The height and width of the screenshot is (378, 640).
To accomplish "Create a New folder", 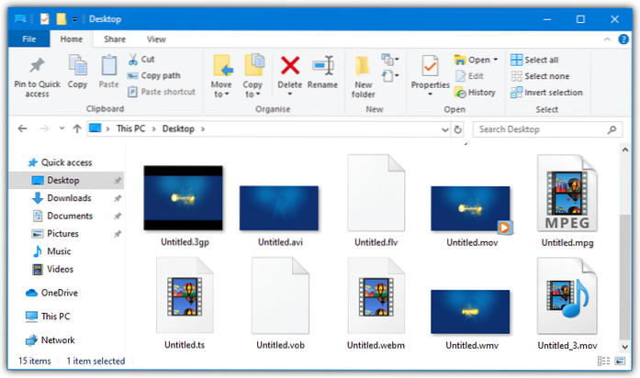I will [x=363, y=76].
